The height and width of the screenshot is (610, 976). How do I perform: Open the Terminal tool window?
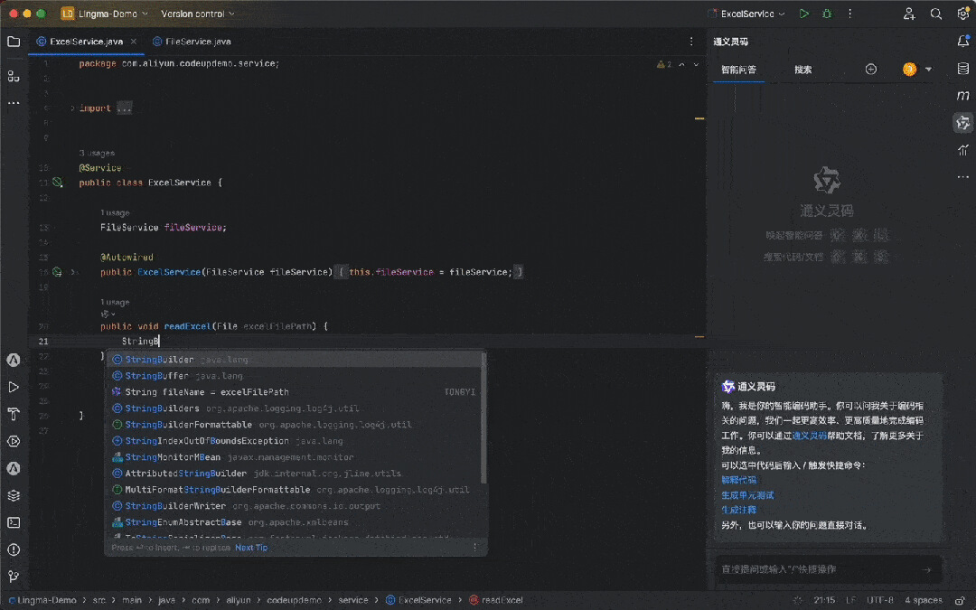[x=14, y=522]
